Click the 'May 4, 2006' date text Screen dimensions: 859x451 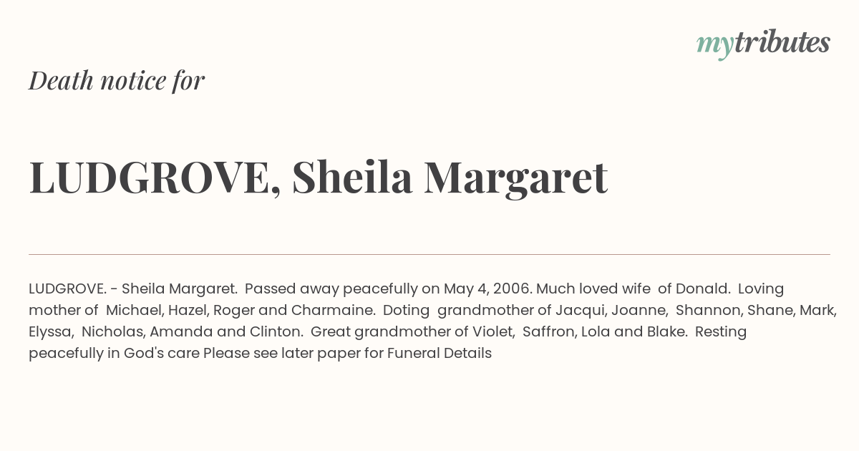click(x=487, y=289)
